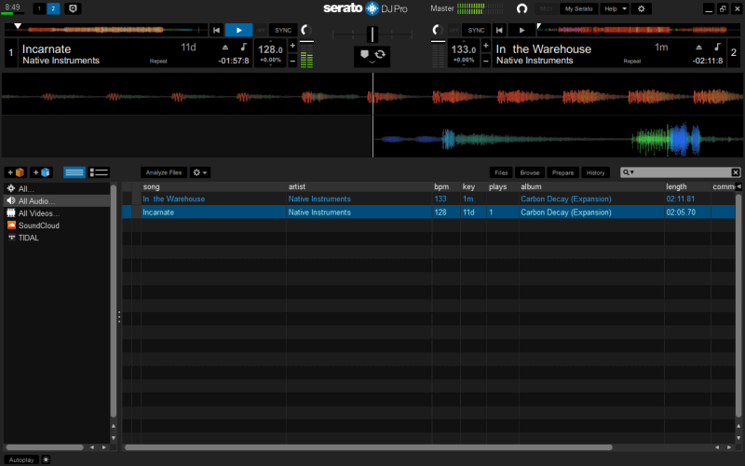This screenshot has height=466, width=745.
Task: Select the 1 layout button in top bar
Action: tap(39, 8)
